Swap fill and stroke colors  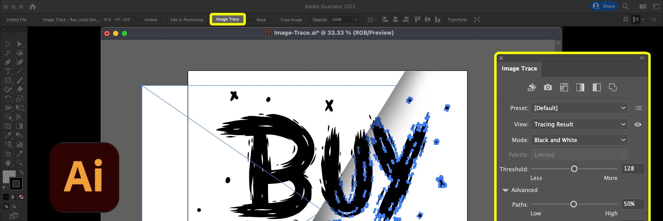tap(21, 173)
